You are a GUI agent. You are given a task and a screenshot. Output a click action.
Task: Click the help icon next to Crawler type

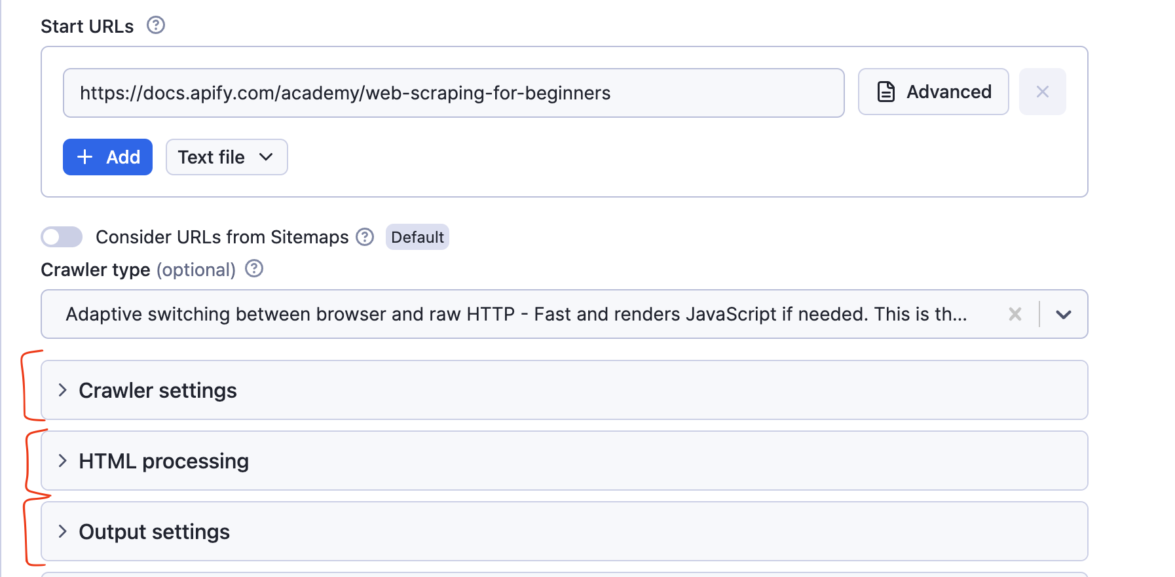[x=254, y=269]
